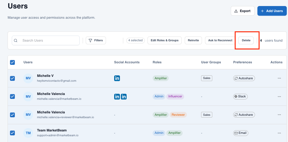Open actions menu for Team MarketBeam
Screen dimensions: 288x142
(x=279, y=133)
